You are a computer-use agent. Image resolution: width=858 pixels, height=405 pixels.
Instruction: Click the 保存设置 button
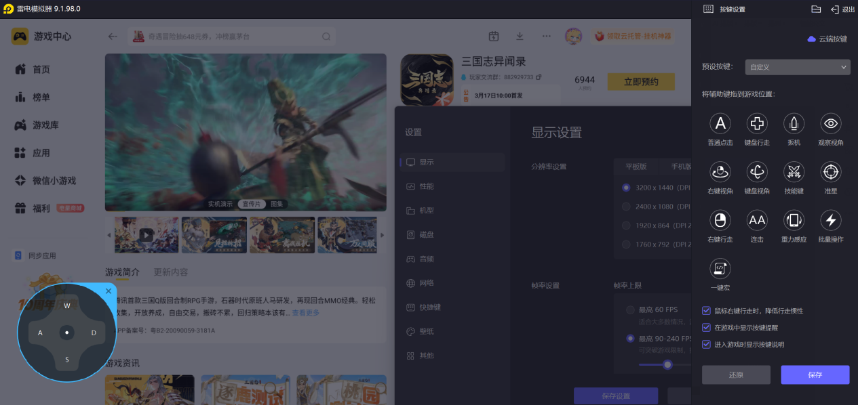(616, 396)
